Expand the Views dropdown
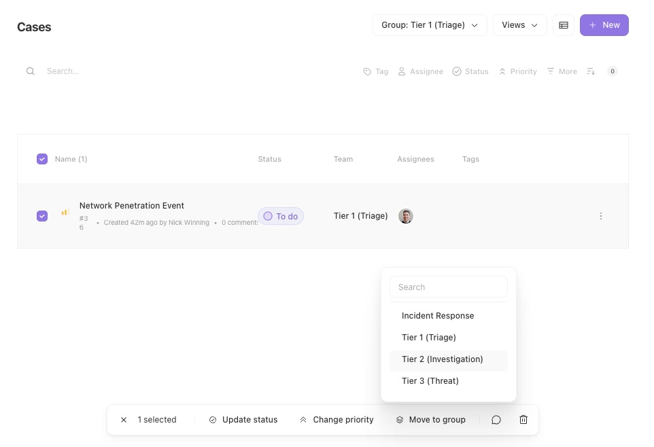This screenshot has height=447, width=654. [x=519, y=25]
